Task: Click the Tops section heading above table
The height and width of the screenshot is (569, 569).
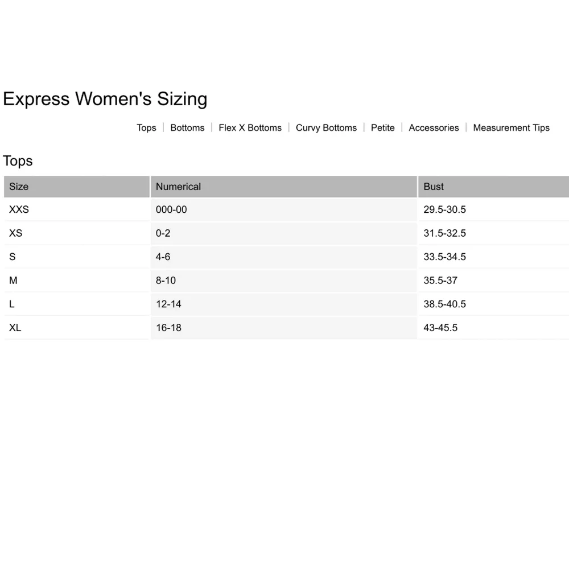Action: (x=18, y=161)
